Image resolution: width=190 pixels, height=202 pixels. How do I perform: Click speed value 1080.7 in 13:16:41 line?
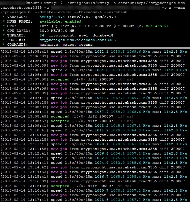[102, 191]
